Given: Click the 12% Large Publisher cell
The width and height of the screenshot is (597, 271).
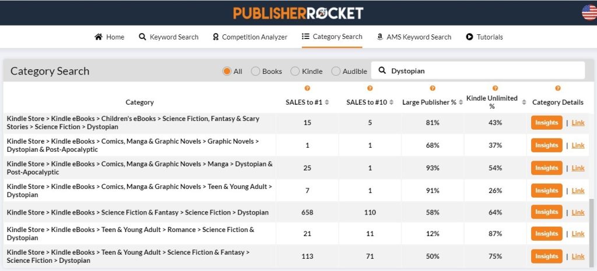Looking at the screenshot, I should tap(433, 234).
